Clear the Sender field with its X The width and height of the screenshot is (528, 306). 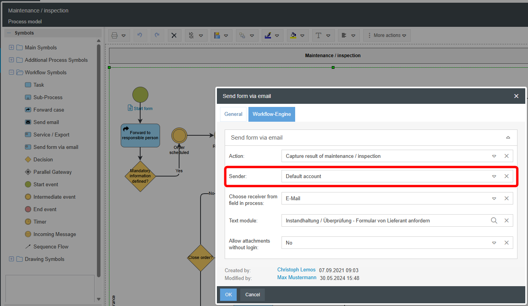(507, 176)
